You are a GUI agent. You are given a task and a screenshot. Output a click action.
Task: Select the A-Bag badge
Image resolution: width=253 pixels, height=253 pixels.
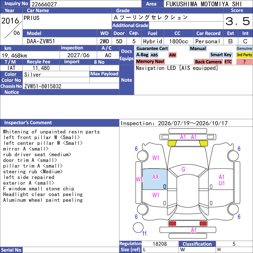[x=142, y=55]
